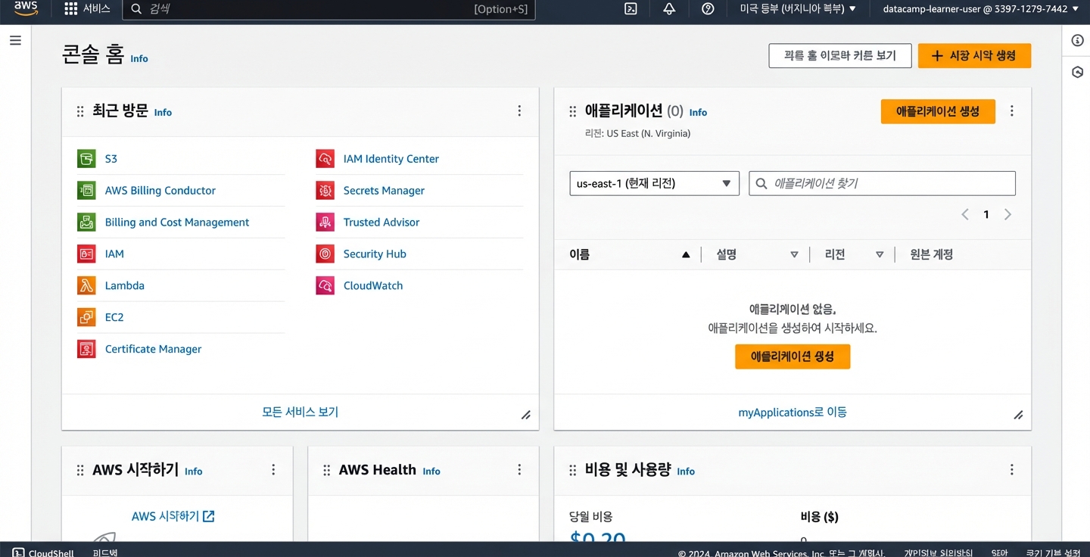The width and height of the screenshot is (1090, 557).
Task: Click the Security Hub icon
Action: click(325, 254)
